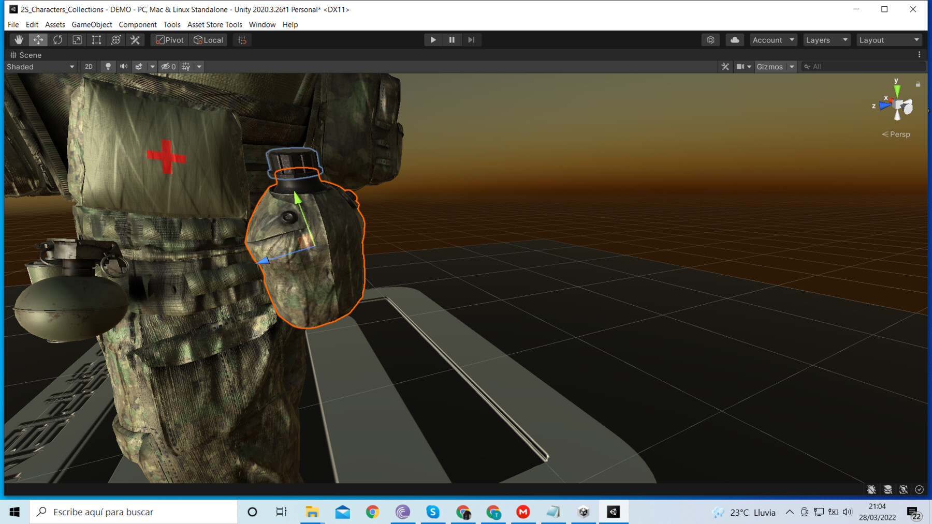
Task: Toggle scene grid visibility
Action: point(186,67)
